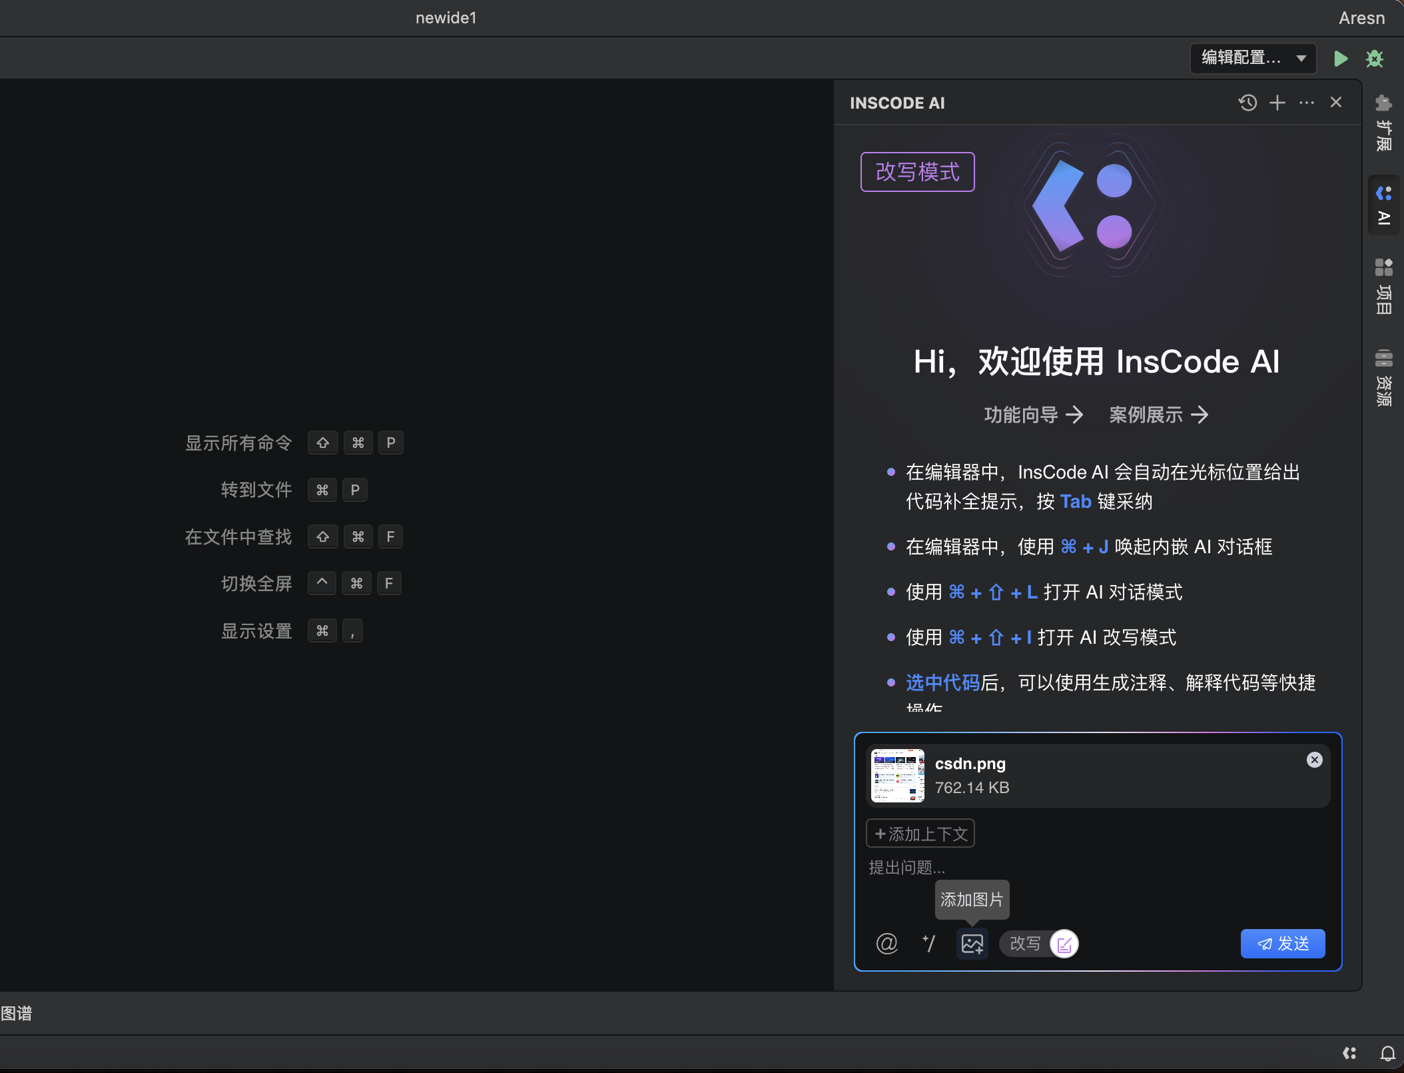Viewport: 1404px width, 1073px height.
Task: Click the ⌘ + ⇧ + I shortcut text
Action: [990, 637]
